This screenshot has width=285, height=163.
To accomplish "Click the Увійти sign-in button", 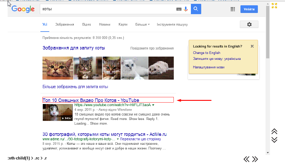I will [249, 9].
